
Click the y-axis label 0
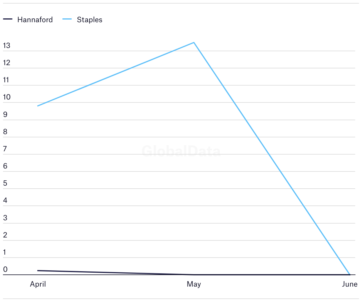[x=5, y=269]
